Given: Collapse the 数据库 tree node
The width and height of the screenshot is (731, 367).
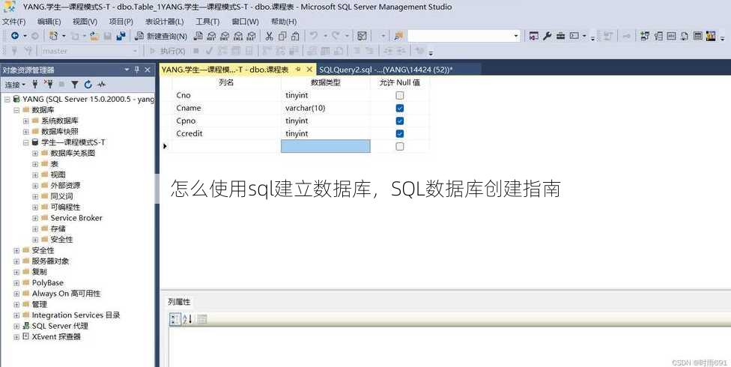Looking at the screenshot, I should [x=16, y=110].
